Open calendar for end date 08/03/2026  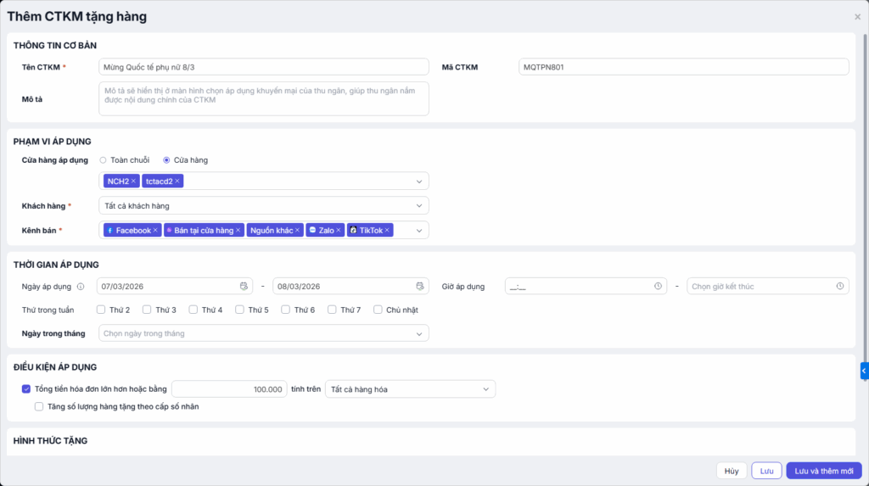[420, 287]
